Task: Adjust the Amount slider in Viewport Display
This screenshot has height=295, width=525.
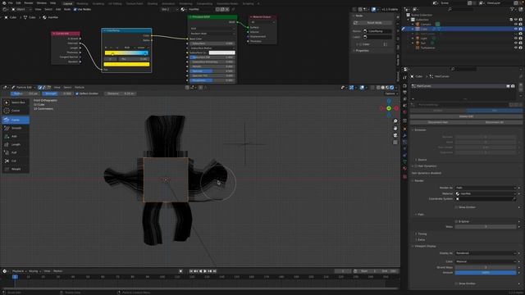Action: (x=486, y=273)
